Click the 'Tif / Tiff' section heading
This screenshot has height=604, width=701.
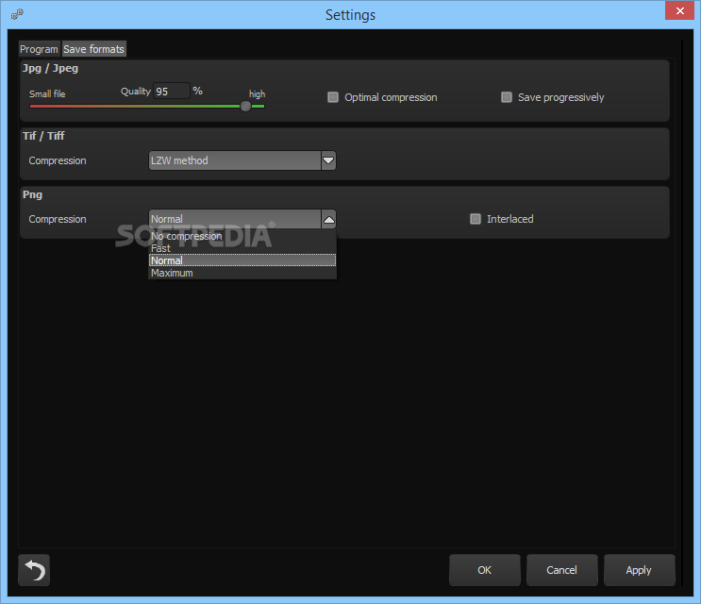pyautogui.click(x=43, y=136)
